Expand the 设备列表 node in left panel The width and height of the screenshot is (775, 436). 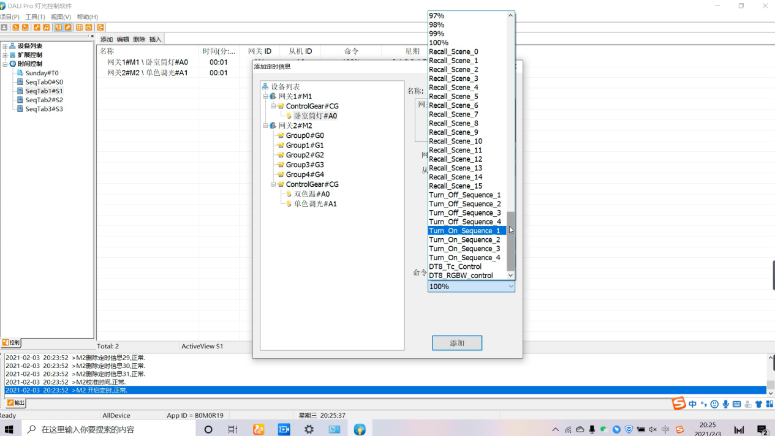pos(5,47)
